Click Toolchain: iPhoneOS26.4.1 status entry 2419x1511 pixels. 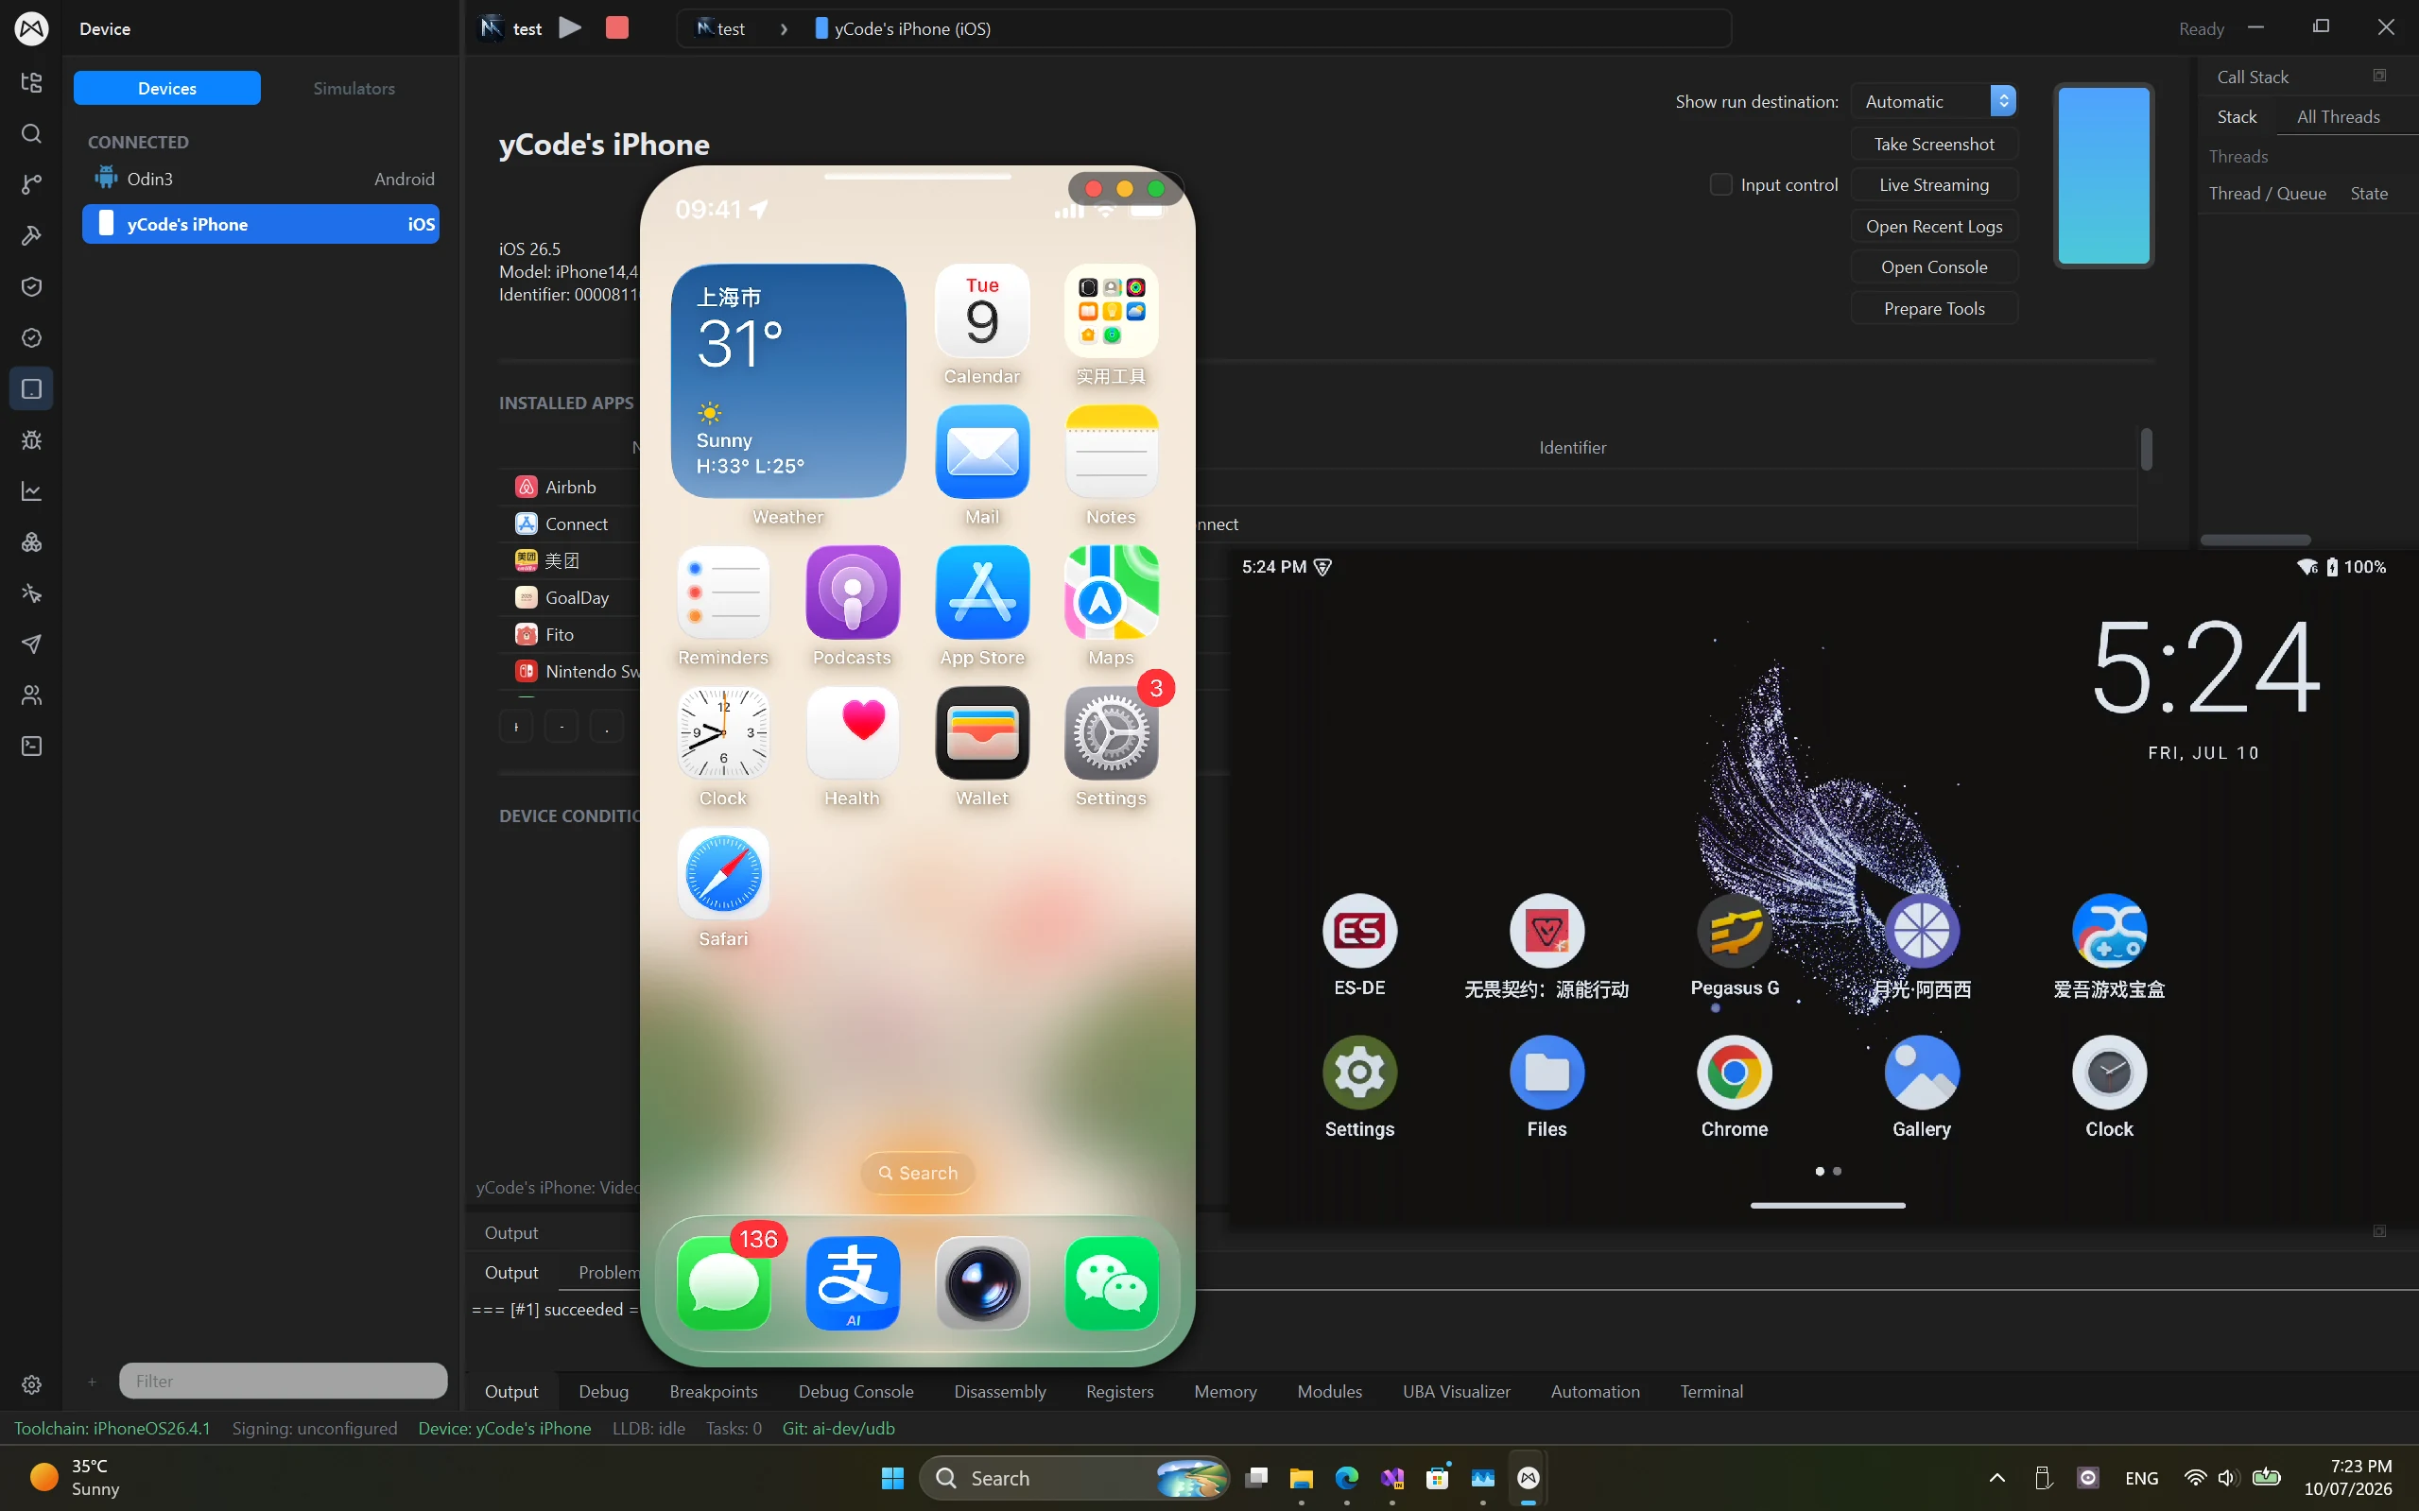coord(112,1428)
